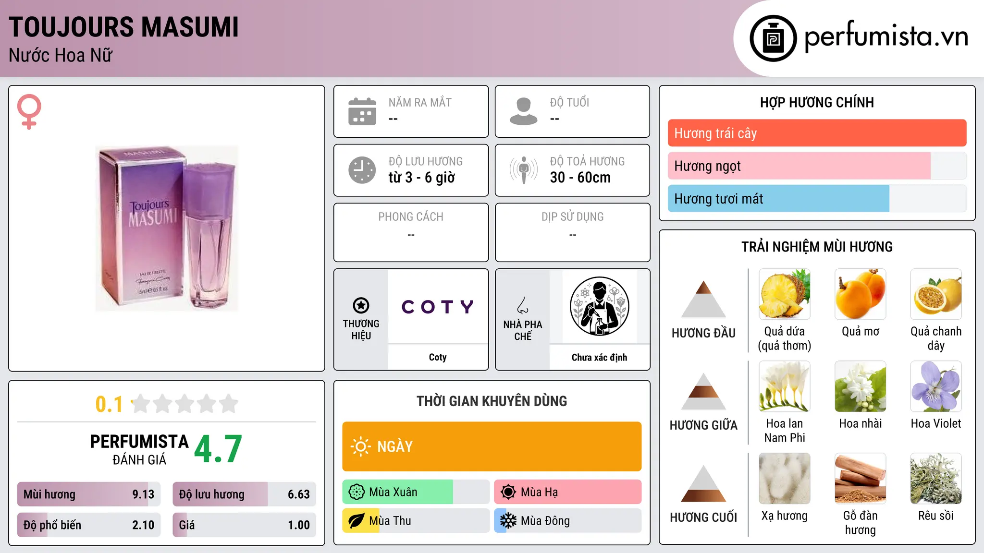The height and width of the screenshot is (553, 984).
Task: Click the person icon beside Độ tuổi
Action: [524, 111]
